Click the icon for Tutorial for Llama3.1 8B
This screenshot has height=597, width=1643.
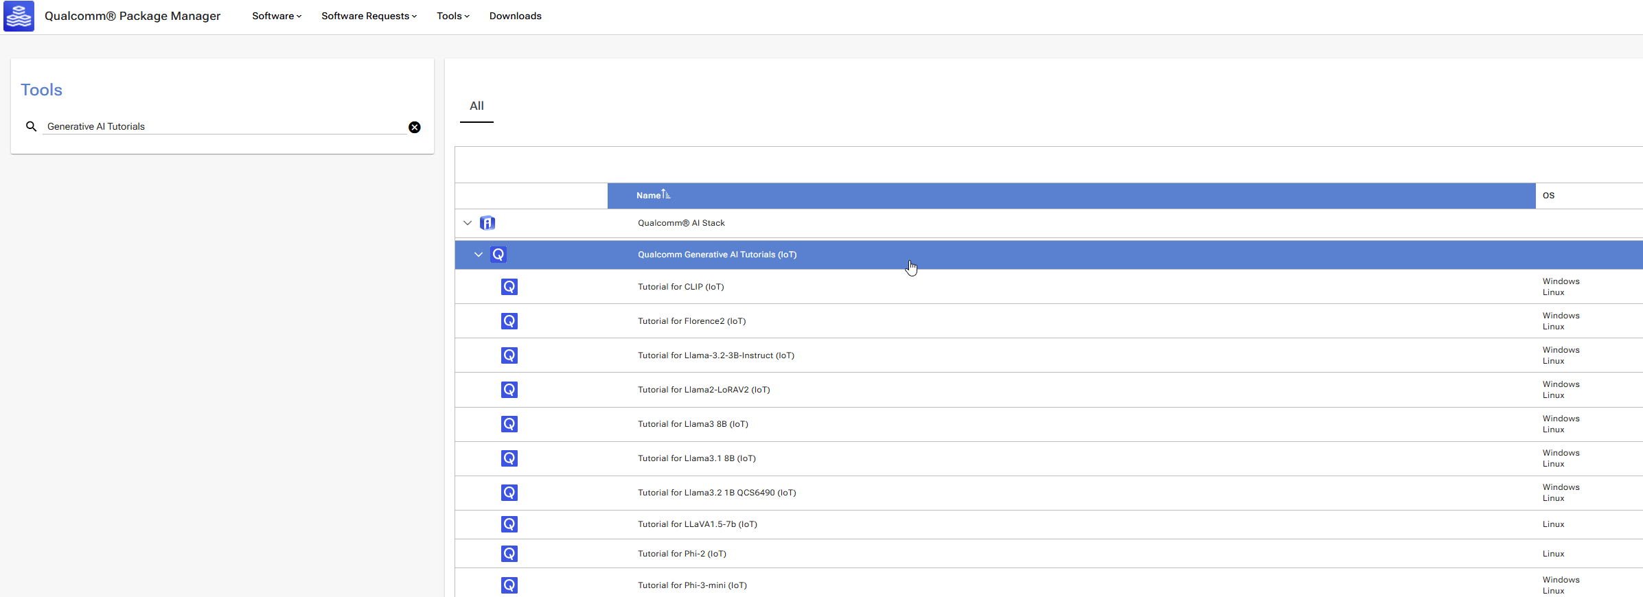pos(509,458)
